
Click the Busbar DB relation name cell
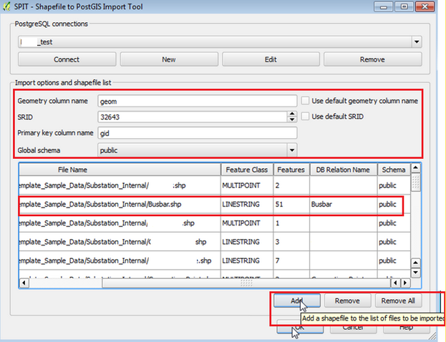(x=344, y=204)
